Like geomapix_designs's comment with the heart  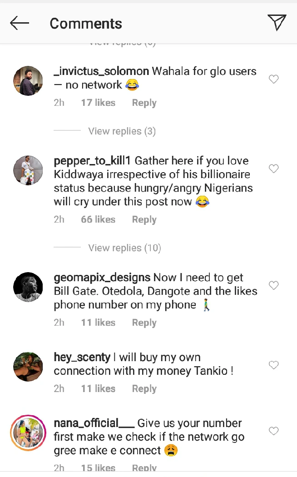click(x=273, y=285)
